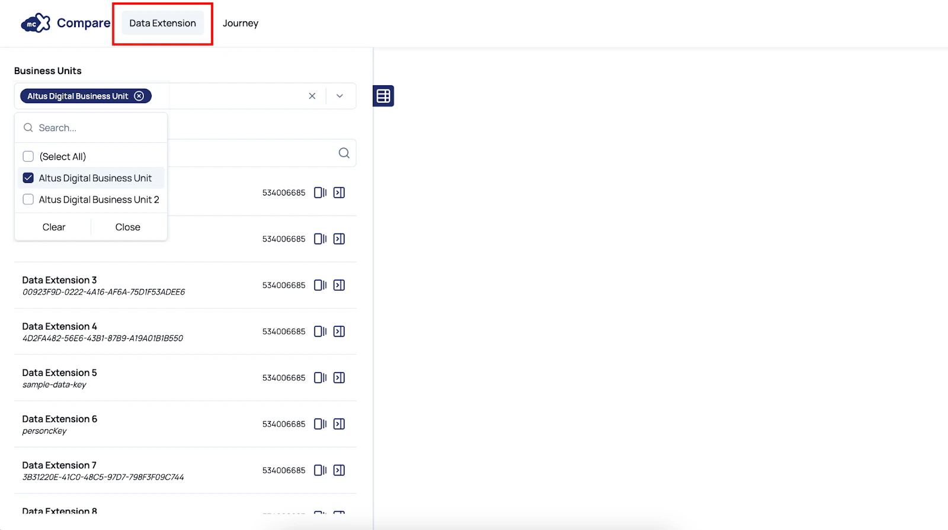Click the personcKey text
948x530 pixels.
click(x=44, y=431)
